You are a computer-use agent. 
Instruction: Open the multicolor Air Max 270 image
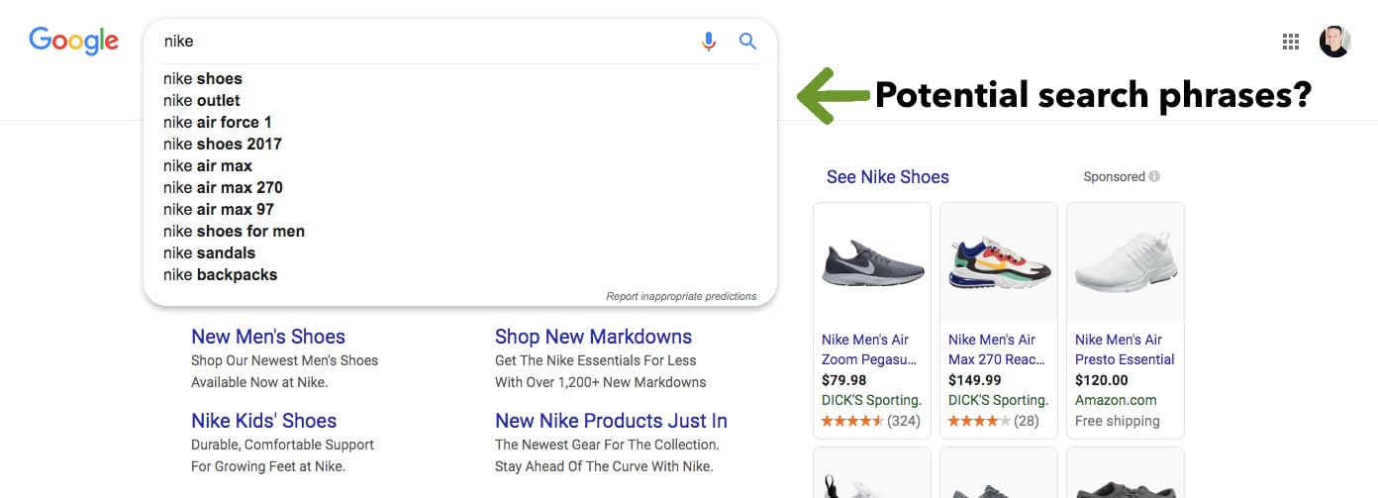[x=998, y=262]
